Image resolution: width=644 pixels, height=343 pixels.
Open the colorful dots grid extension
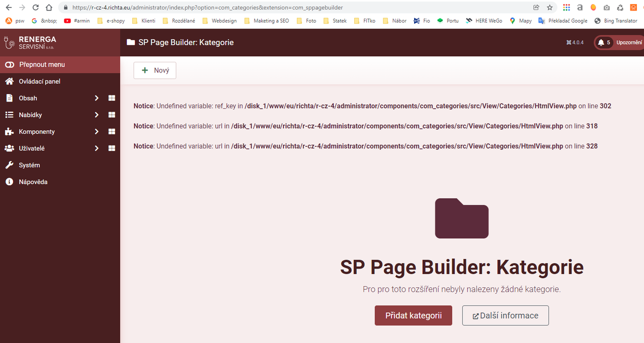pyautogui.click(x=567, y=8)
